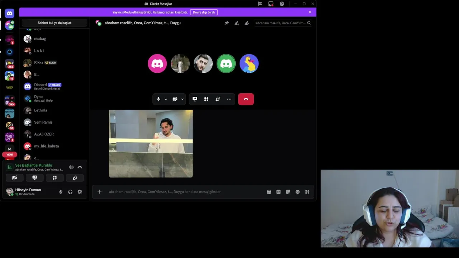Open the server icon with the 15 badge
Image resolution: width=459 pixels, height=258 pixels.
pyautogui.click(x=10, y=76)
